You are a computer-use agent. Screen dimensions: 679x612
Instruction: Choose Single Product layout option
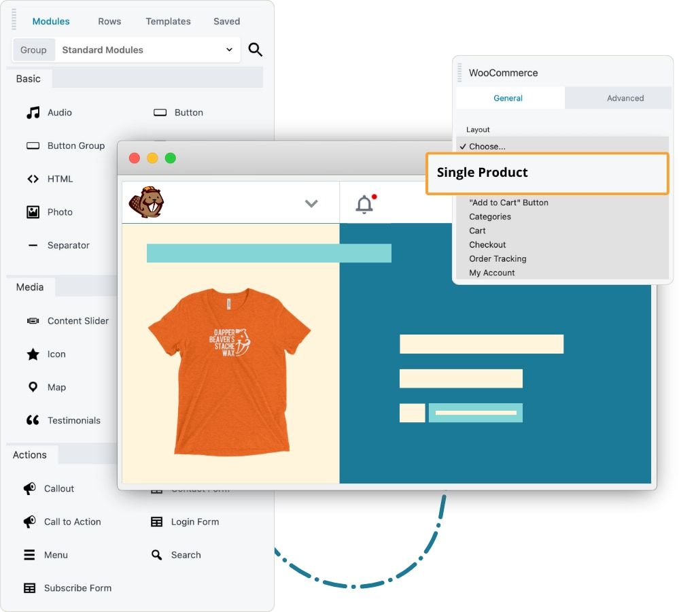click(547, 173)
